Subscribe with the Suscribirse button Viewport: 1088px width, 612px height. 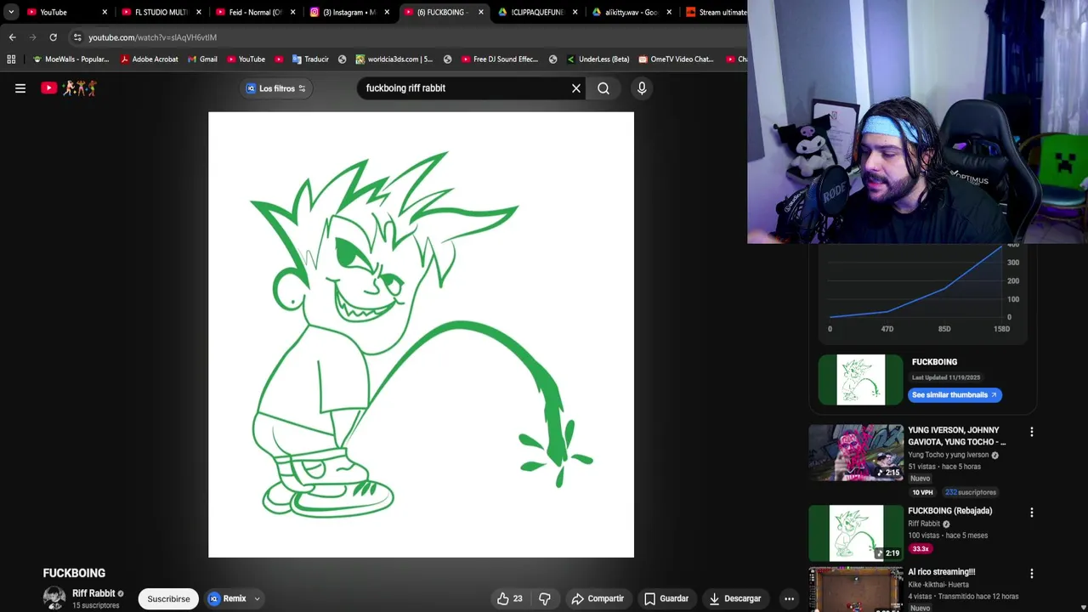point(168,598)
